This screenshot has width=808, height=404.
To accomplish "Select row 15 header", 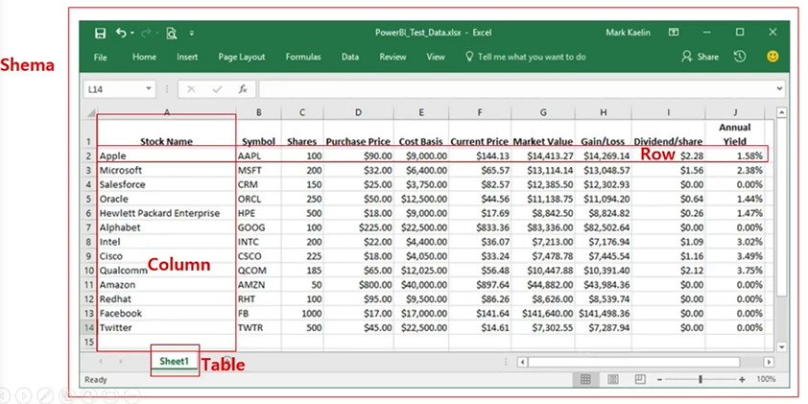I will 88,342.
